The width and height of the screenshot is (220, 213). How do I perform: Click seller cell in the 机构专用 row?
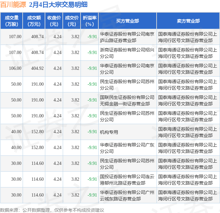(188, 132)
